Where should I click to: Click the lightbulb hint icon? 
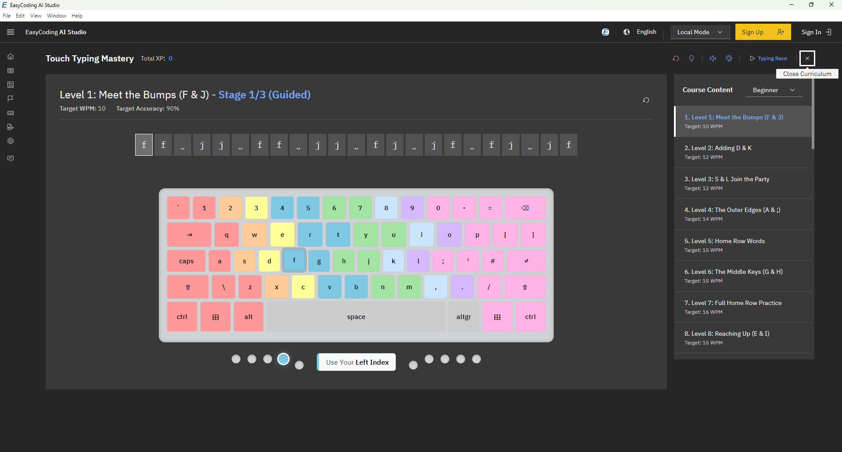(692, 58)
